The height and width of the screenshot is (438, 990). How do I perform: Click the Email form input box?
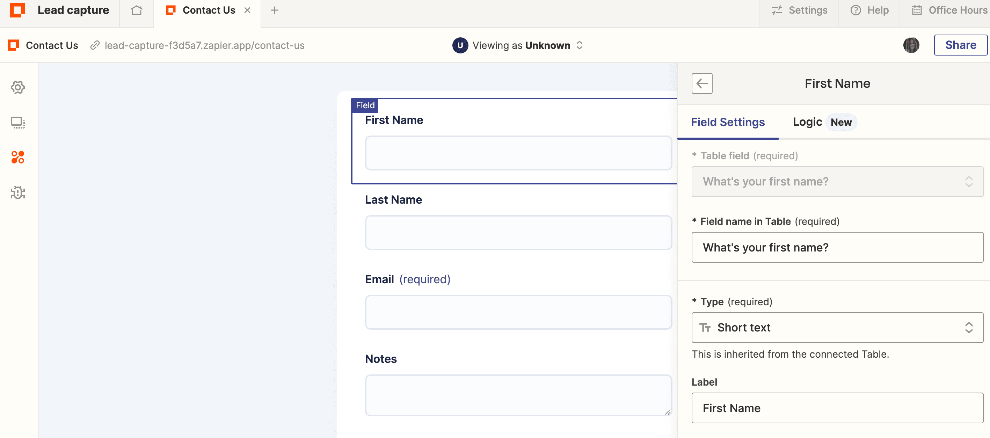click(518, 312)
